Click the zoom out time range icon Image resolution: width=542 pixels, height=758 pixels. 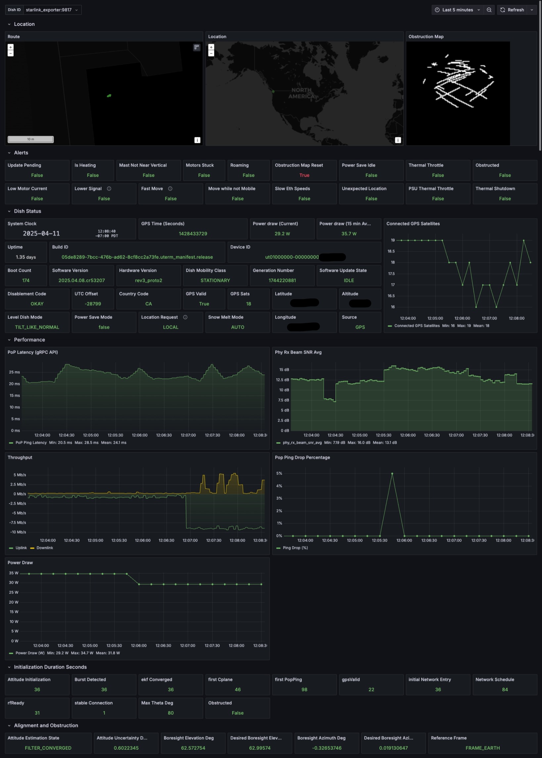click(489, 10)
